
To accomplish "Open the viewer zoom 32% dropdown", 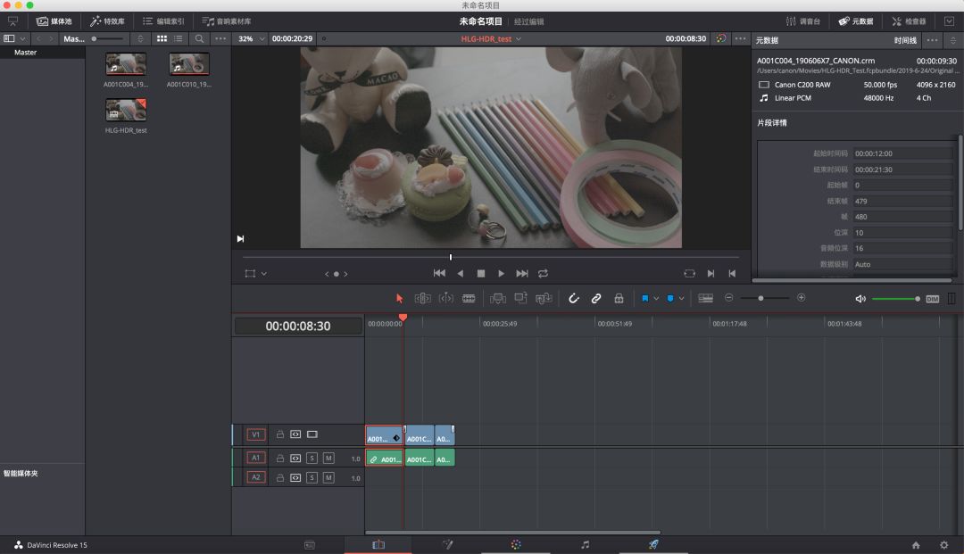I will (251, 39).
